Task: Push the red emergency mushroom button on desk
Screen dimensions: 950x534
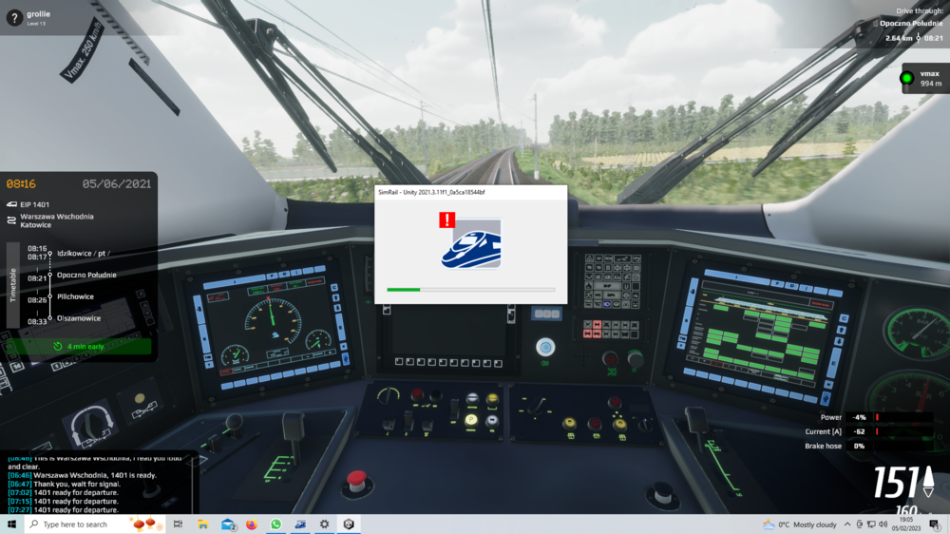Action: click(x=357, y=481)
